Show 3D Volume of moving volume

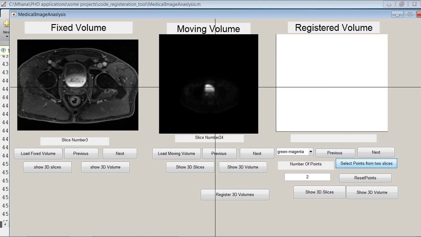[x=243, y=167]
